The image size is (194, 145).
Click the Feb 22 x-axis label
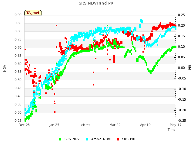pyautogui.click(x=85, y=125)
